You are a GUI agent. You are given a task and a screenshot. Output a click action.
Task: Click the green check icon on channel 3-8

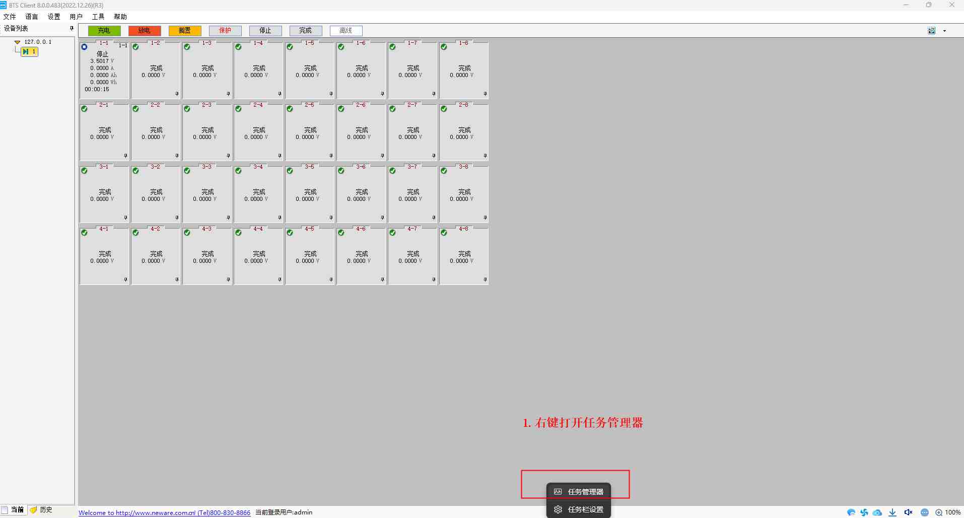click(x=444, y=171)
